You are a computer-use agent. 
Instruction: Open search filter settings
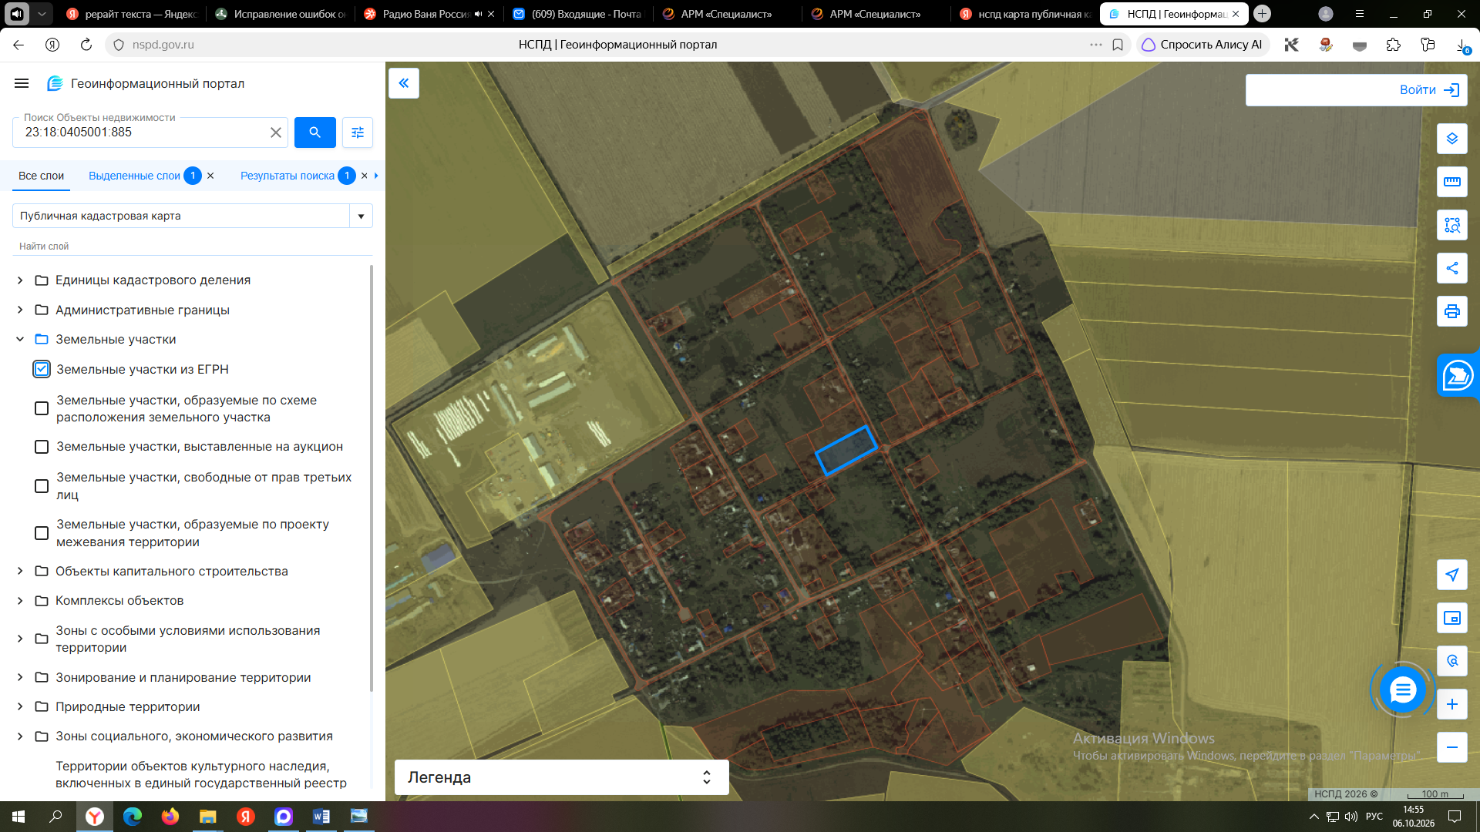pyautogui.click(x=358, y=133)
